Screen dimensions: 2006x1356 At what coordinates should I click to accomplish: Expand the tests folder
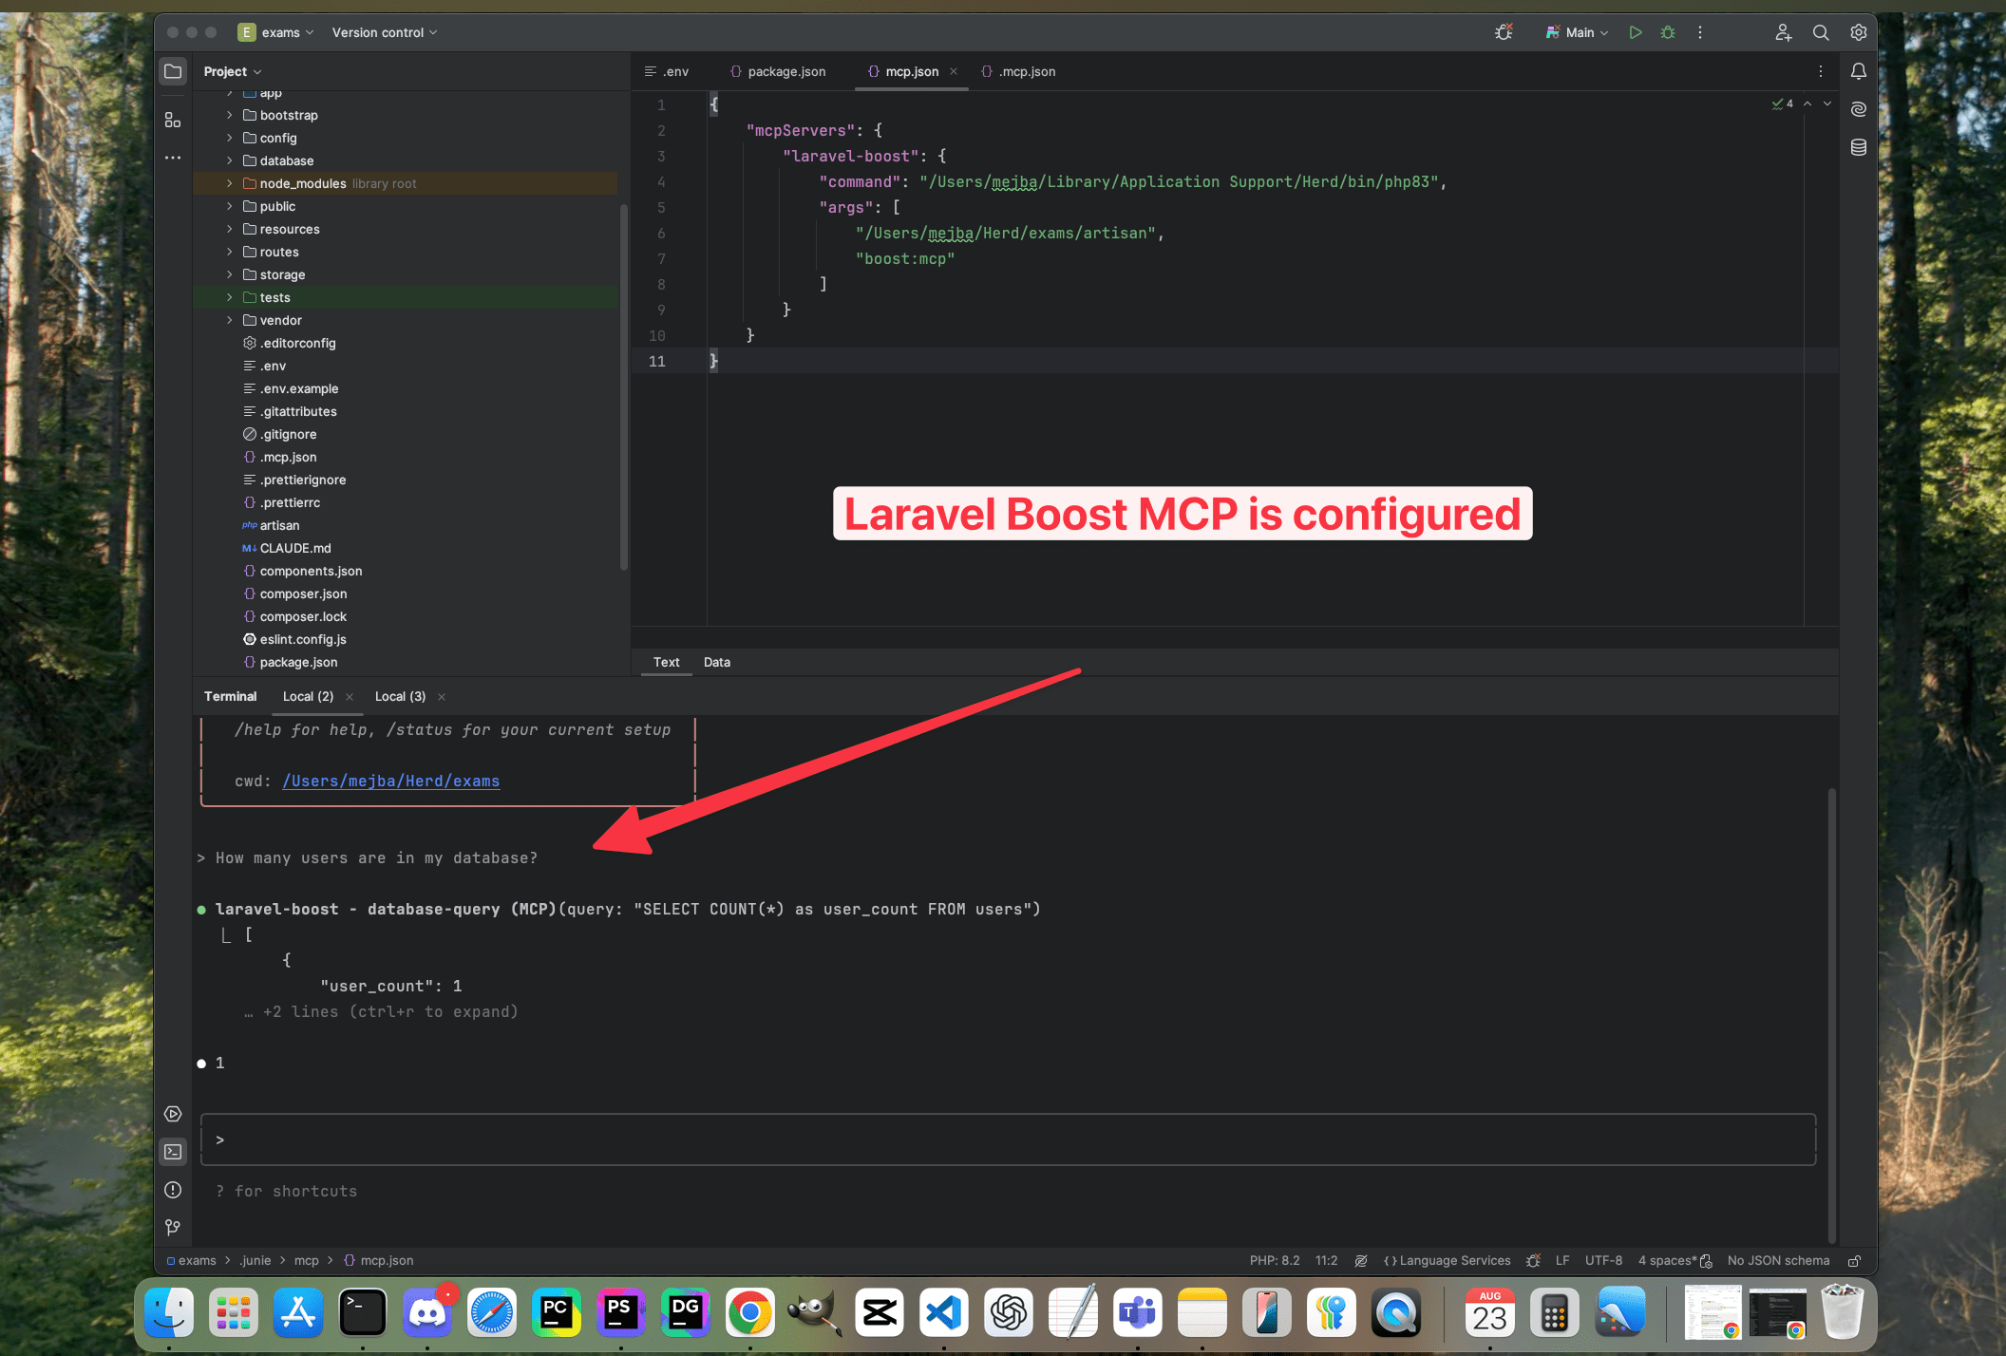pyautogui.click(x=229, y=297)
